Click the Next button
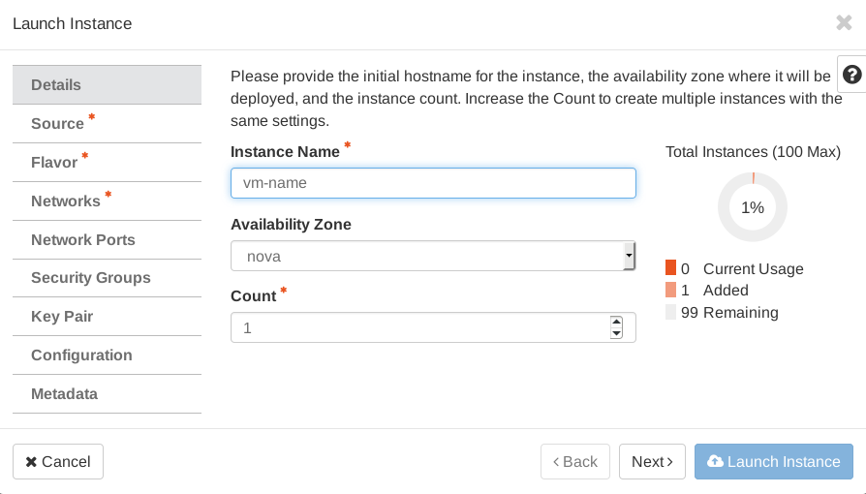 (652, 462)
